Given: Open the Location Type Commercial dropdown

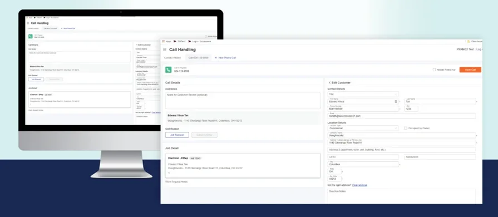Looking at the screenshot, I should 363,128.
